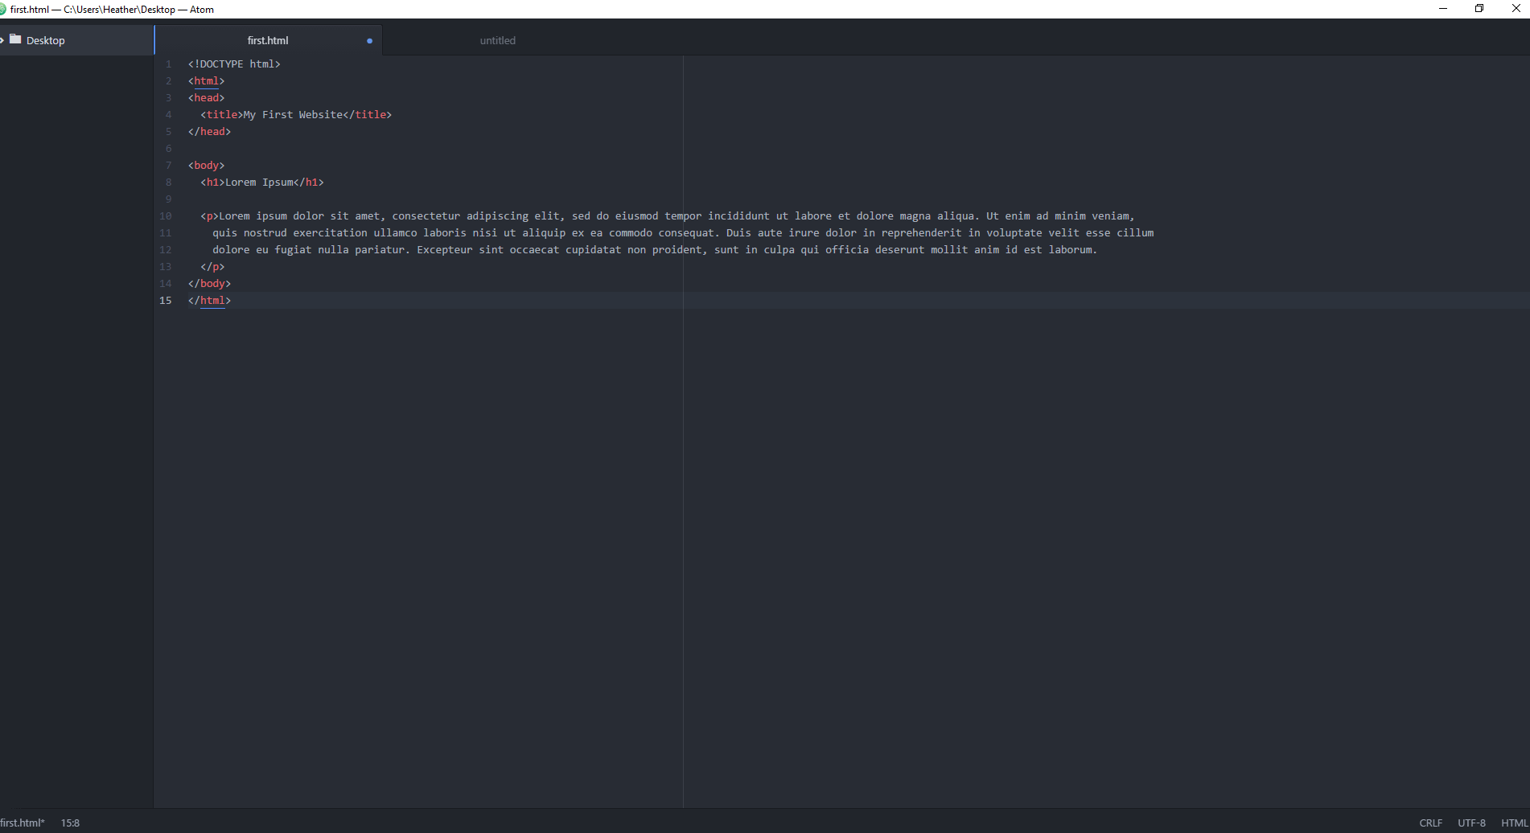Click the Atom logo in the title bar
The image size is (1530, 833).
[x=6, y=9]
